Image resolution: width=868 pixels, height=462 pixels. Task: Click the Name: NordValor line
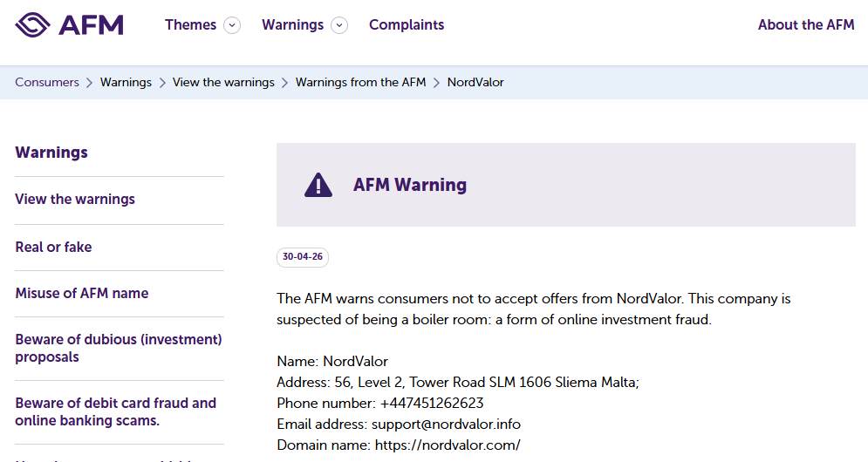point(332,361)
